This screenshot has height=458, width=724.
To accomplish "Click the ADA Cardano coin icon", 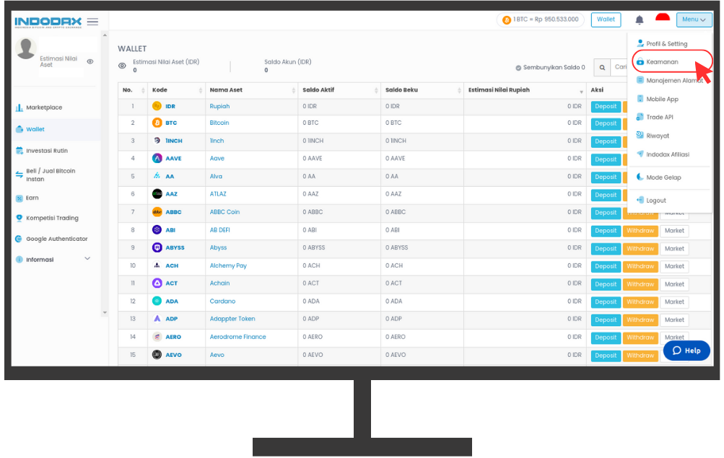I will click(157, 301).
